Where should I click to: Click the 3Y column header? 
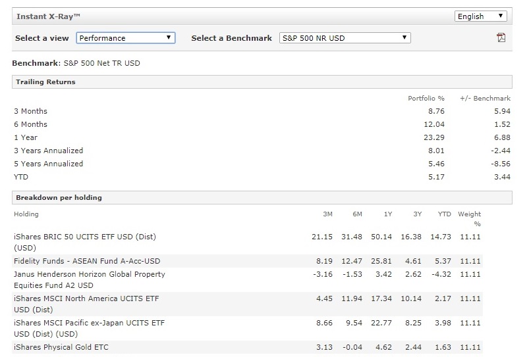click(417, 214)
